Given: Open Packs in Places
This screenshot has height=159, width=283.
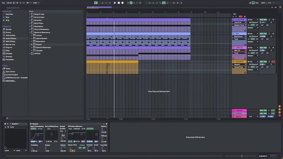Looking at the screenshot, I should 8,69.
